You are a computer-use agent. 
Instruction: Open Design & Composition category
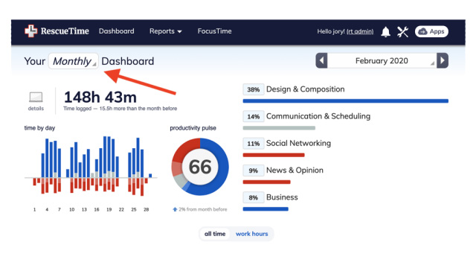tap(306, 89)
